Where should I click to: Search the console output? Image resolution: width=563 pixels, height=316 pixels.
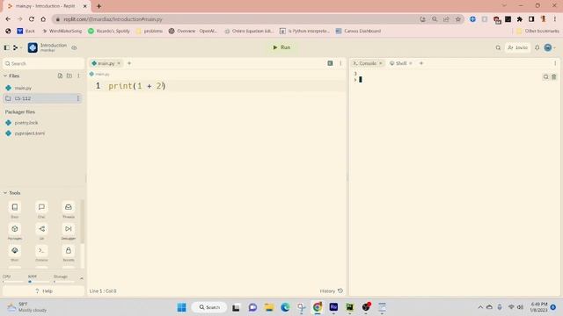click(x=545, y=77)
